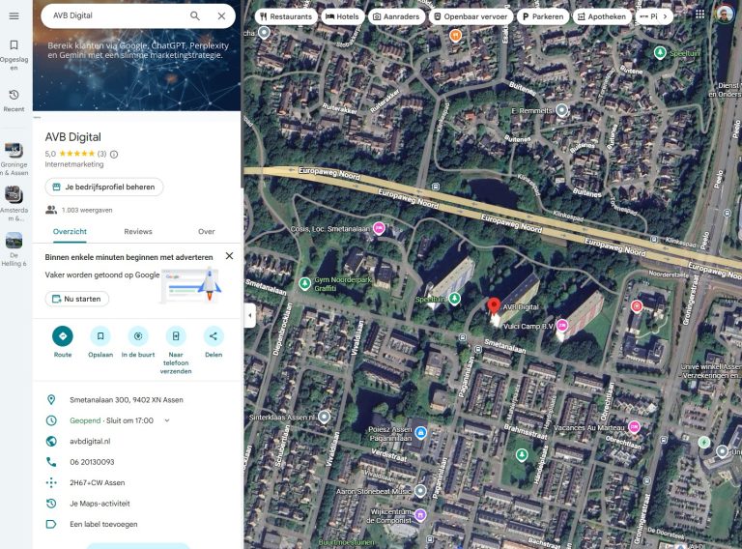Click plus code 2H67+CW Assen
742x549 pixels.
[x=97, y=482]
